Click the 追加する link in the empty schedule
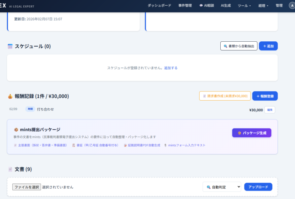Screen dimensions: 295x199 pos(171,68)
